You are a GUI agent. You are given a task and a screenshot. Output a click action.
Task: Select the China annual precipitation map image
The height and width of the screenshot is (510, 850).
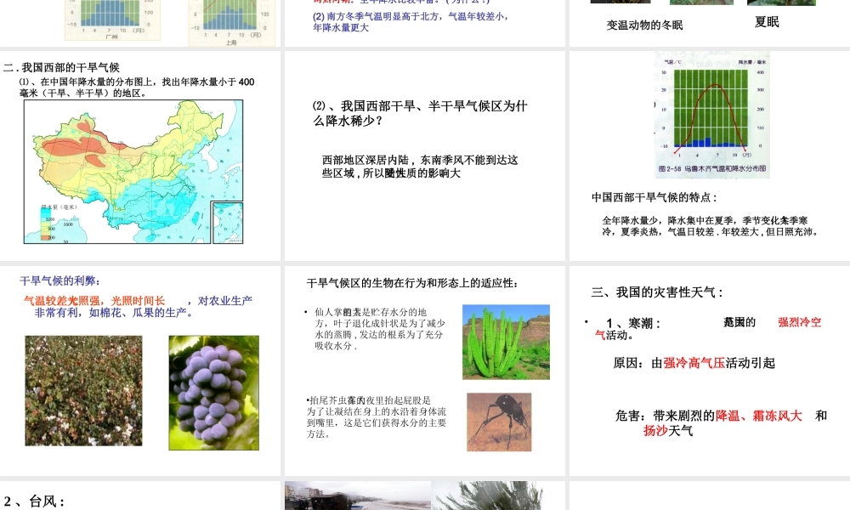pos(133,172)
